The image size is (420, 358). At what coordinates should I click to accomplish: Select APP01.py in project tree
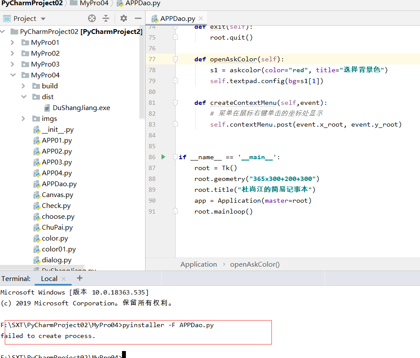tap(57, 141)
